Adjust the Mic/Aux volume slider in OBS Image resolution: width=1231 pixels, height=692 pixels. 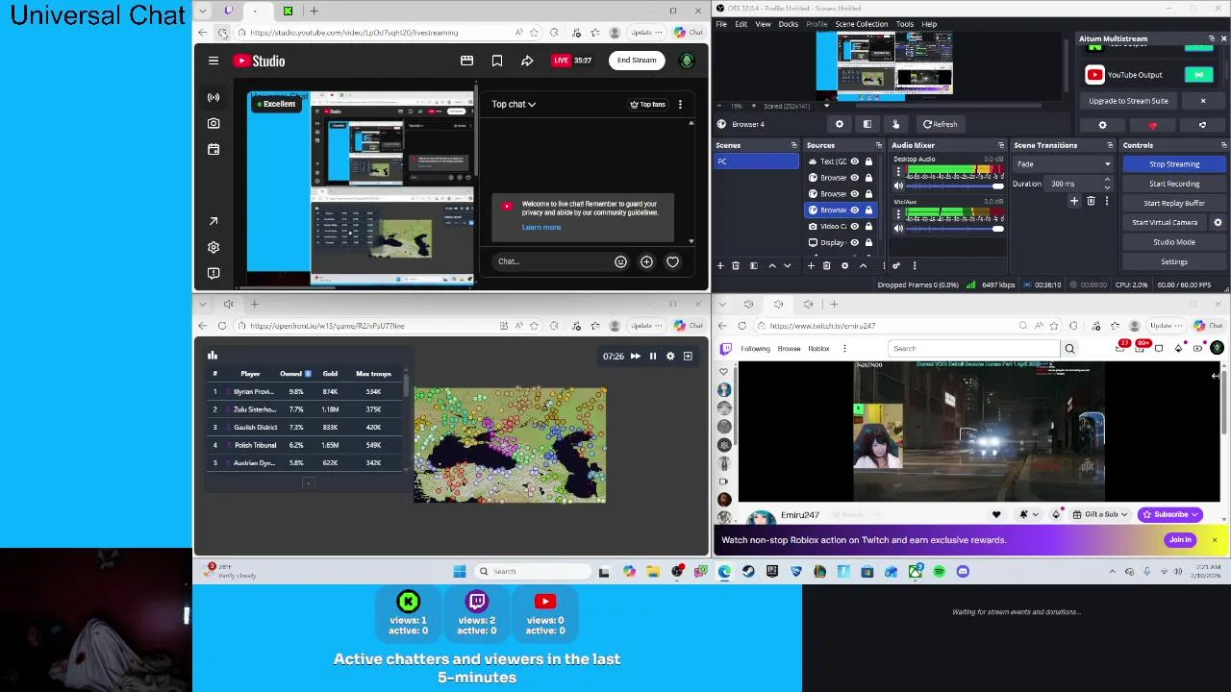tap(955, 229)
